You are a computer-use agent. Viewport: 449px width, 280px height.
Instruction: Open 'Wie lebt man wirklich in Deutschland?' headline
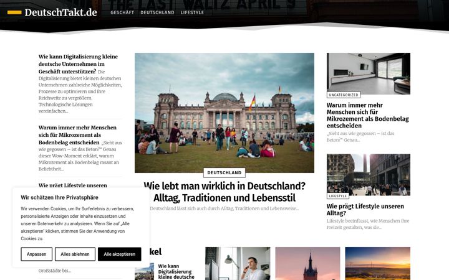click(x=224, y=192)
